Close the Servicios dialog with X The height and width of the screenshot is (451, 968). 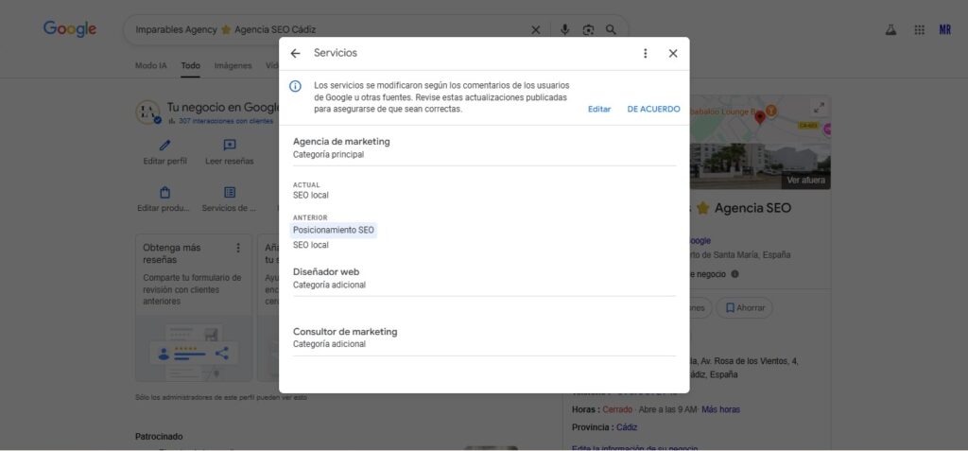pos(673,54)
